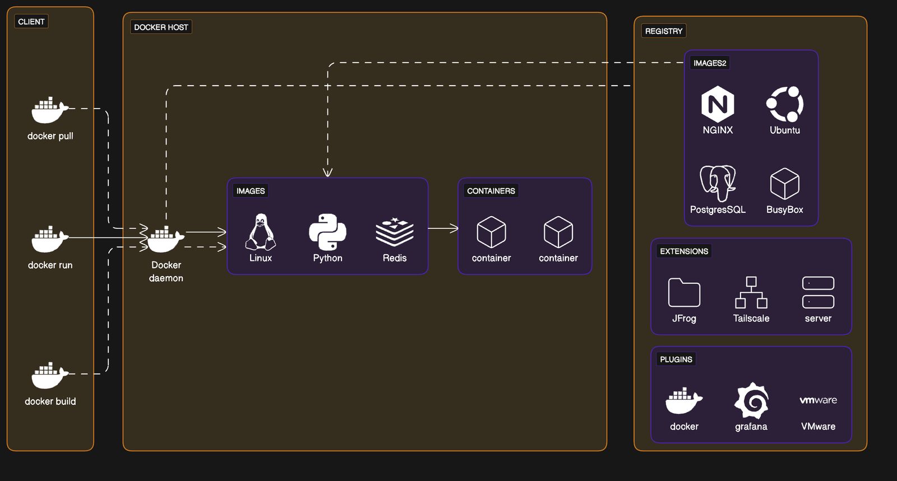This screenshot has height=481, width=897.
Task: Select the PLUGINS group label
Action: pyautogui.click(x=676, y=359)
